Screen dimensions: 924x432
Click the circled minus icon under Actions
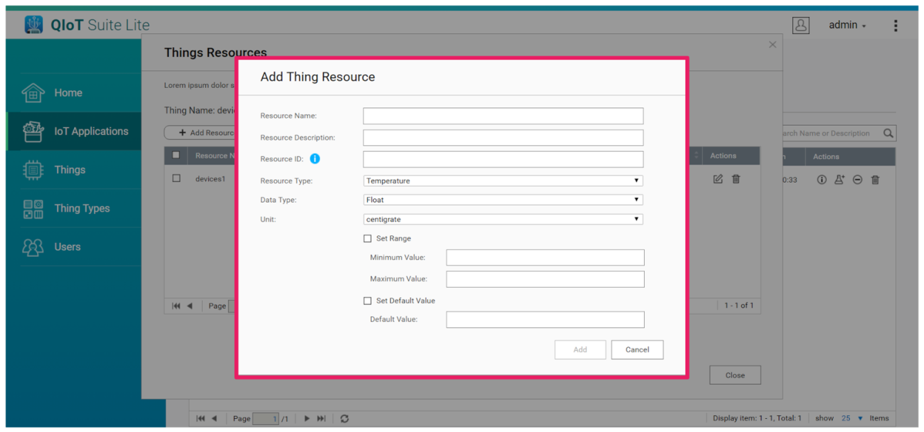857,180
